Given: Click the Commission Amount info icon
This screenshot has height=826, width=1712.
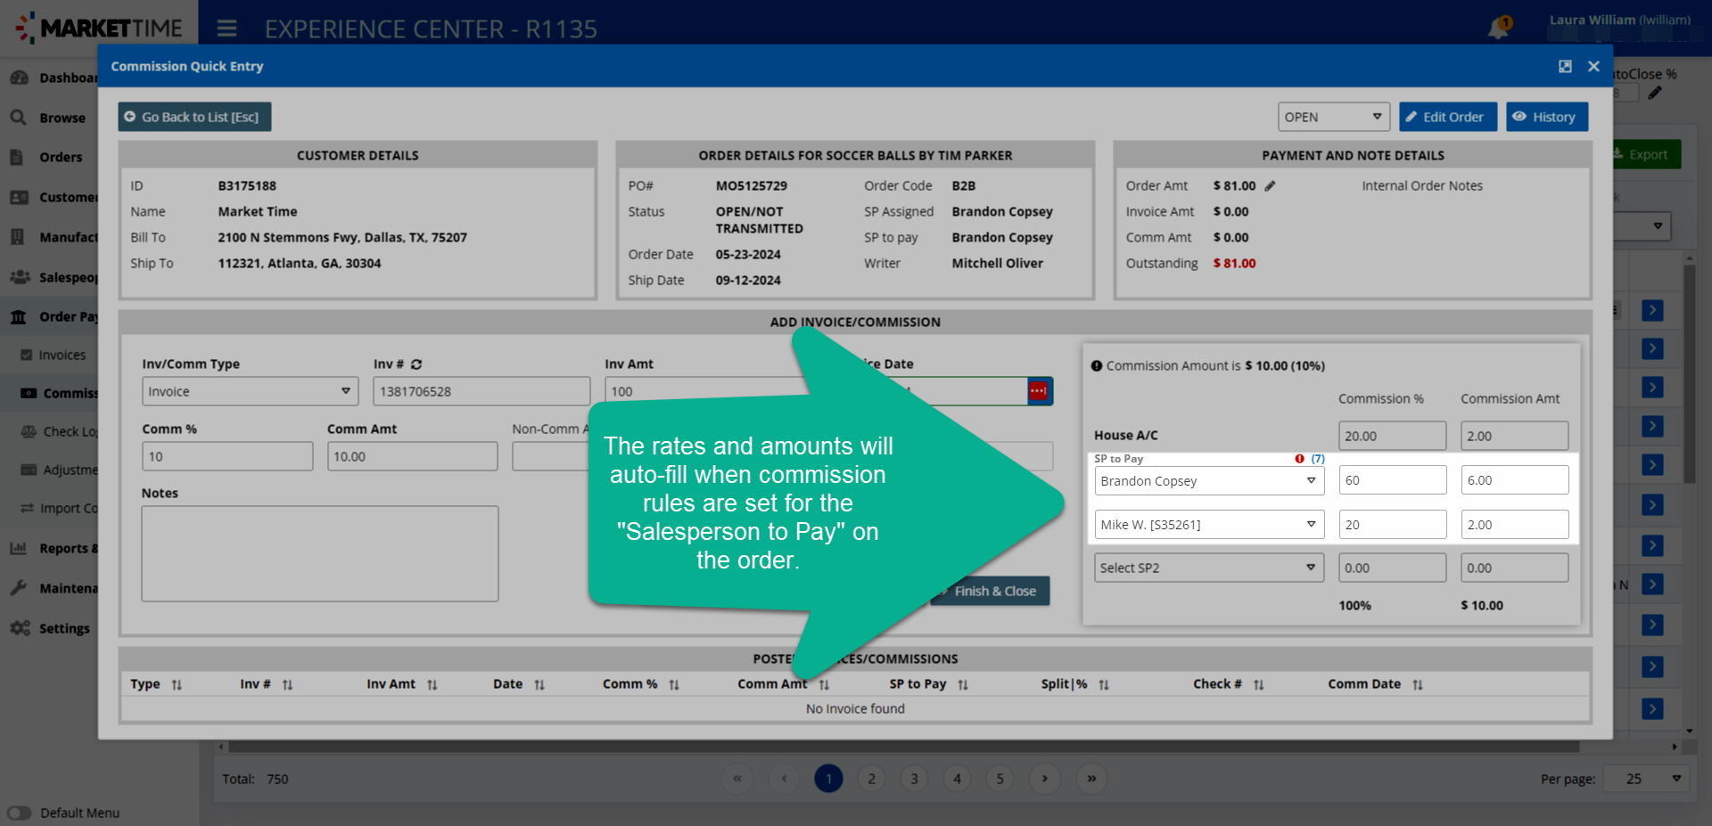Looking at the screenshot, I should click(1097, 366).
